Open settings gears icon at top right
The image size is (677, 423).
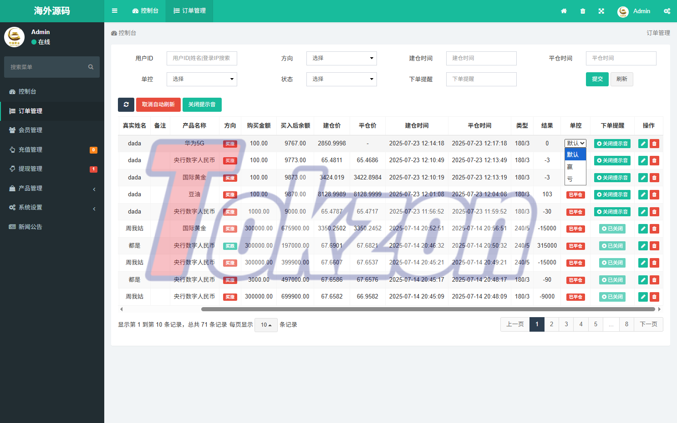(667, 11)
